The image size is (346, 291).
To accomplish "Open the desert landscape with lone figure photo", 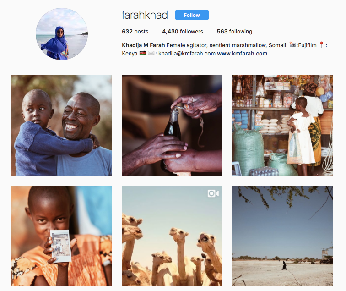I will point(282,236).
